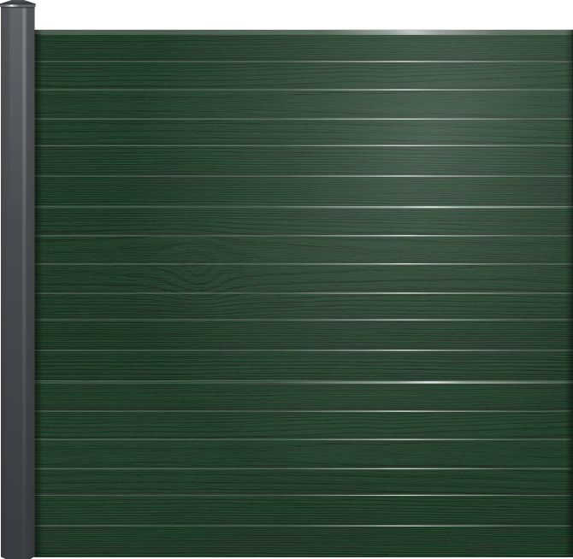Click the bottom end of the grey post

(x=18, y=552)
